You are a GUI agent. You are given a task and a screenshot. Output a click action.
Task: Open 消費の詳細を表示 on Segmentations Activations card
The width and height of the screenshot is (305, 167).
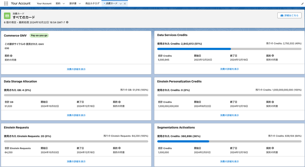[229, 161]
